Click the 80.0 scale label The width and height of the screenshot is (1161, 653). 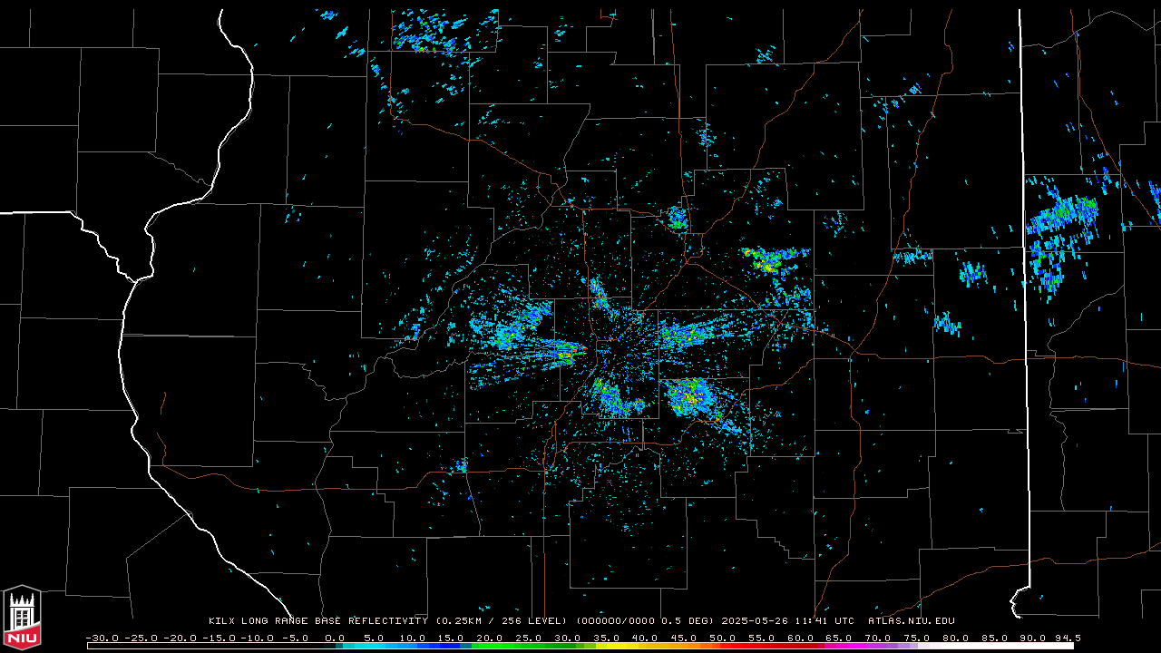click(955, 638)
